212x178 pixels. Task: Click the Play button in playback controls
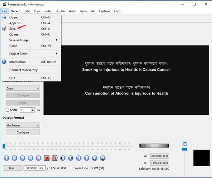[7, 158]
